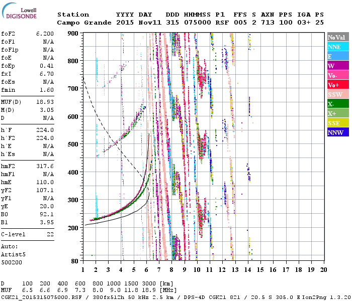Image resolution: width=352 pixels, height=301 pixels.
Task: Click the B1 value 3.95
Action: 47,222
